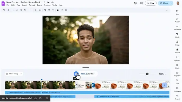The height and width of the screenshot is (102, 182).
Task: Give thumbs up for convert slides feature
Action: pyautogui.click(x=36, y=98)
